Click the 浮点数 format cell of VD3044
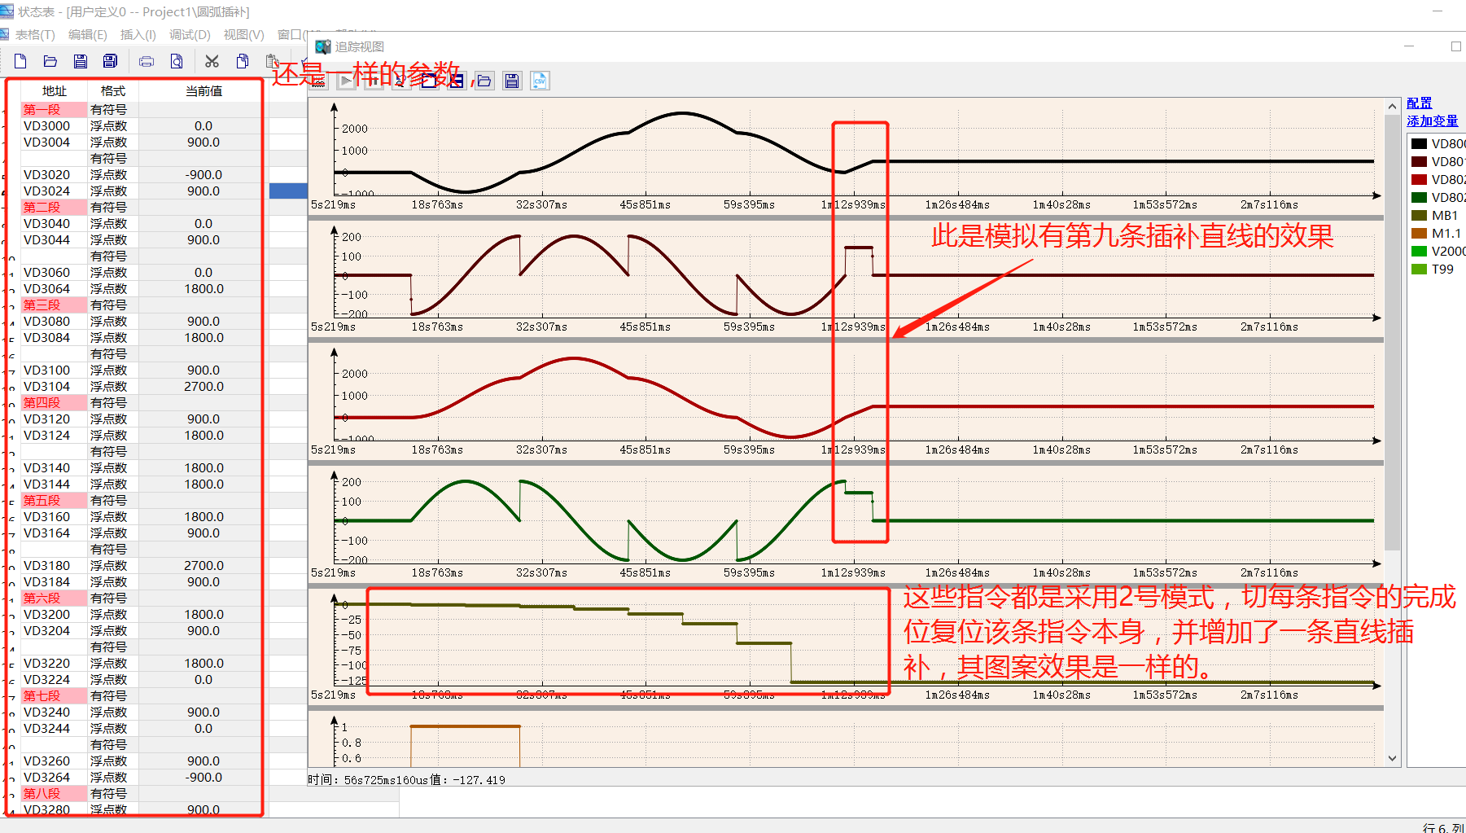Viewport: 1466px width, 833px height. click(x=112, y=240)
